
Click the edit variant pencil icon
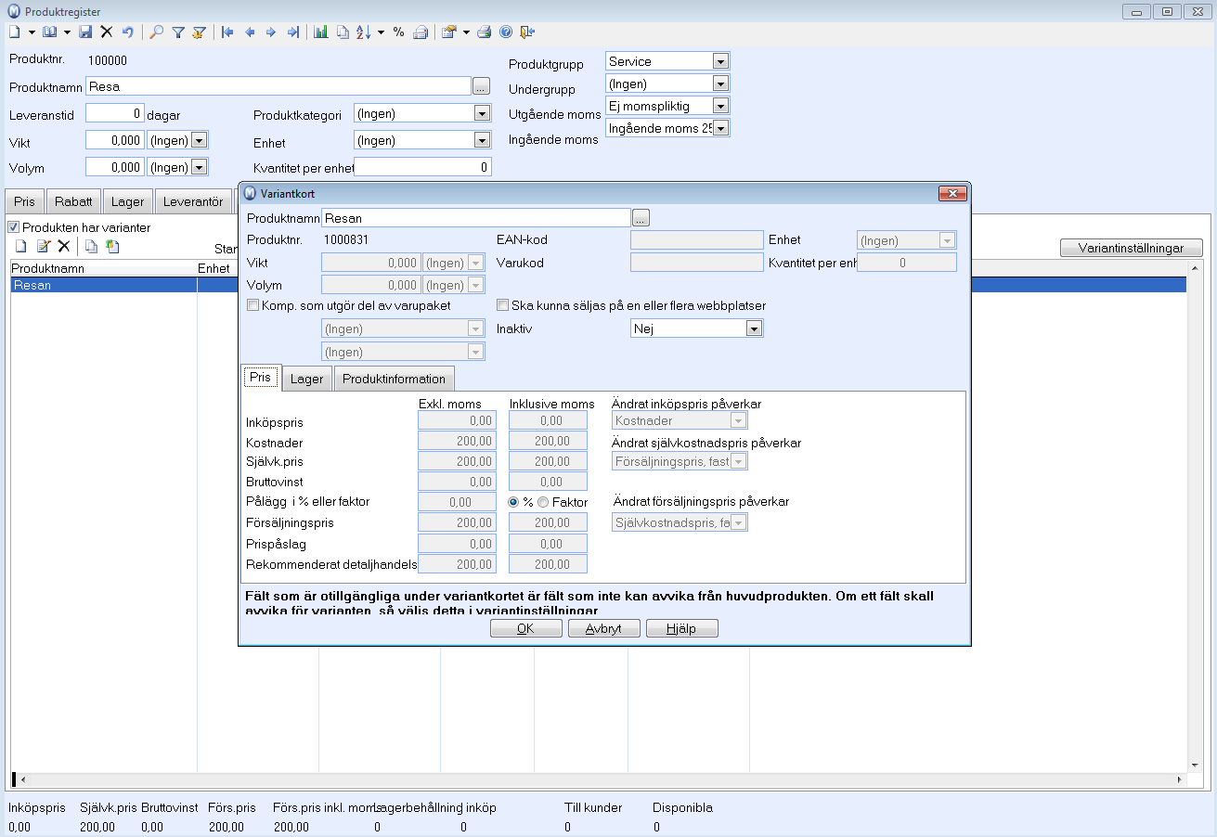(x=43, y=246)
